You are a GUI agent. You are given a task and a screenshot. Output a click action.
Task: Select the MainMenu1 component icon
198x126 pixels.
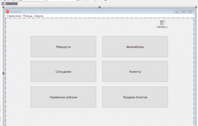pyautogui.click(x=162, y=23)
